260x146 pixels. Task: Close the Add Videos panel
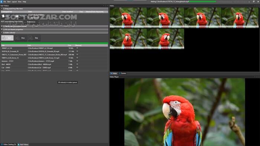pos(107,6)
